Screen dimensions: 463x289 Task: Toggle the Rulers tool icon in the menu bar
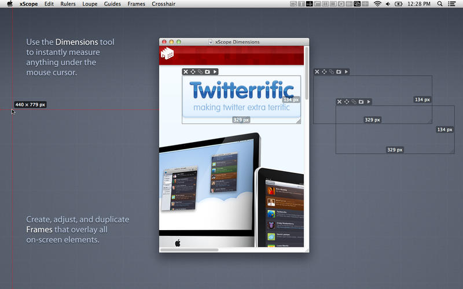pos(317,4)
